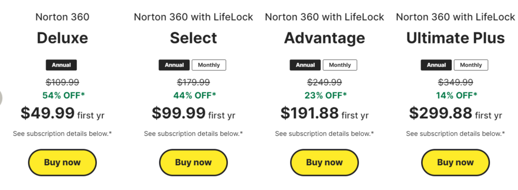Image resolution: width=518 pixels, height=190 pixels.
Task: Click Deluxe subscription details note
Action: point(63,134)
